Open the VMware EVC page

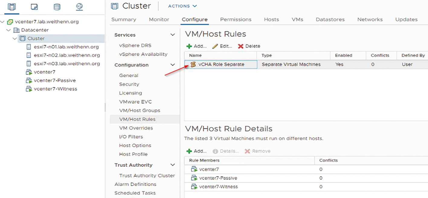(x=135, y=102)
